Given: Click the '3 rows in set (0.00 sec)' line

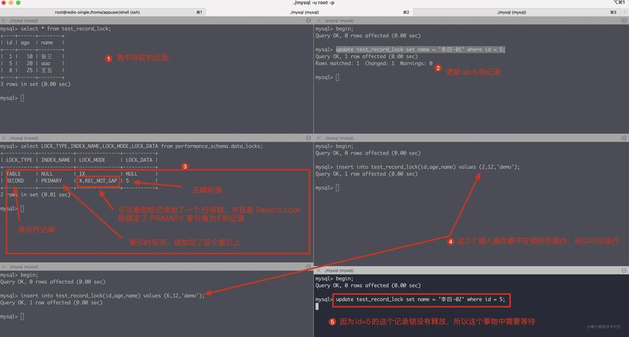Looking at the screenshot, I should (x=35, y=84).
